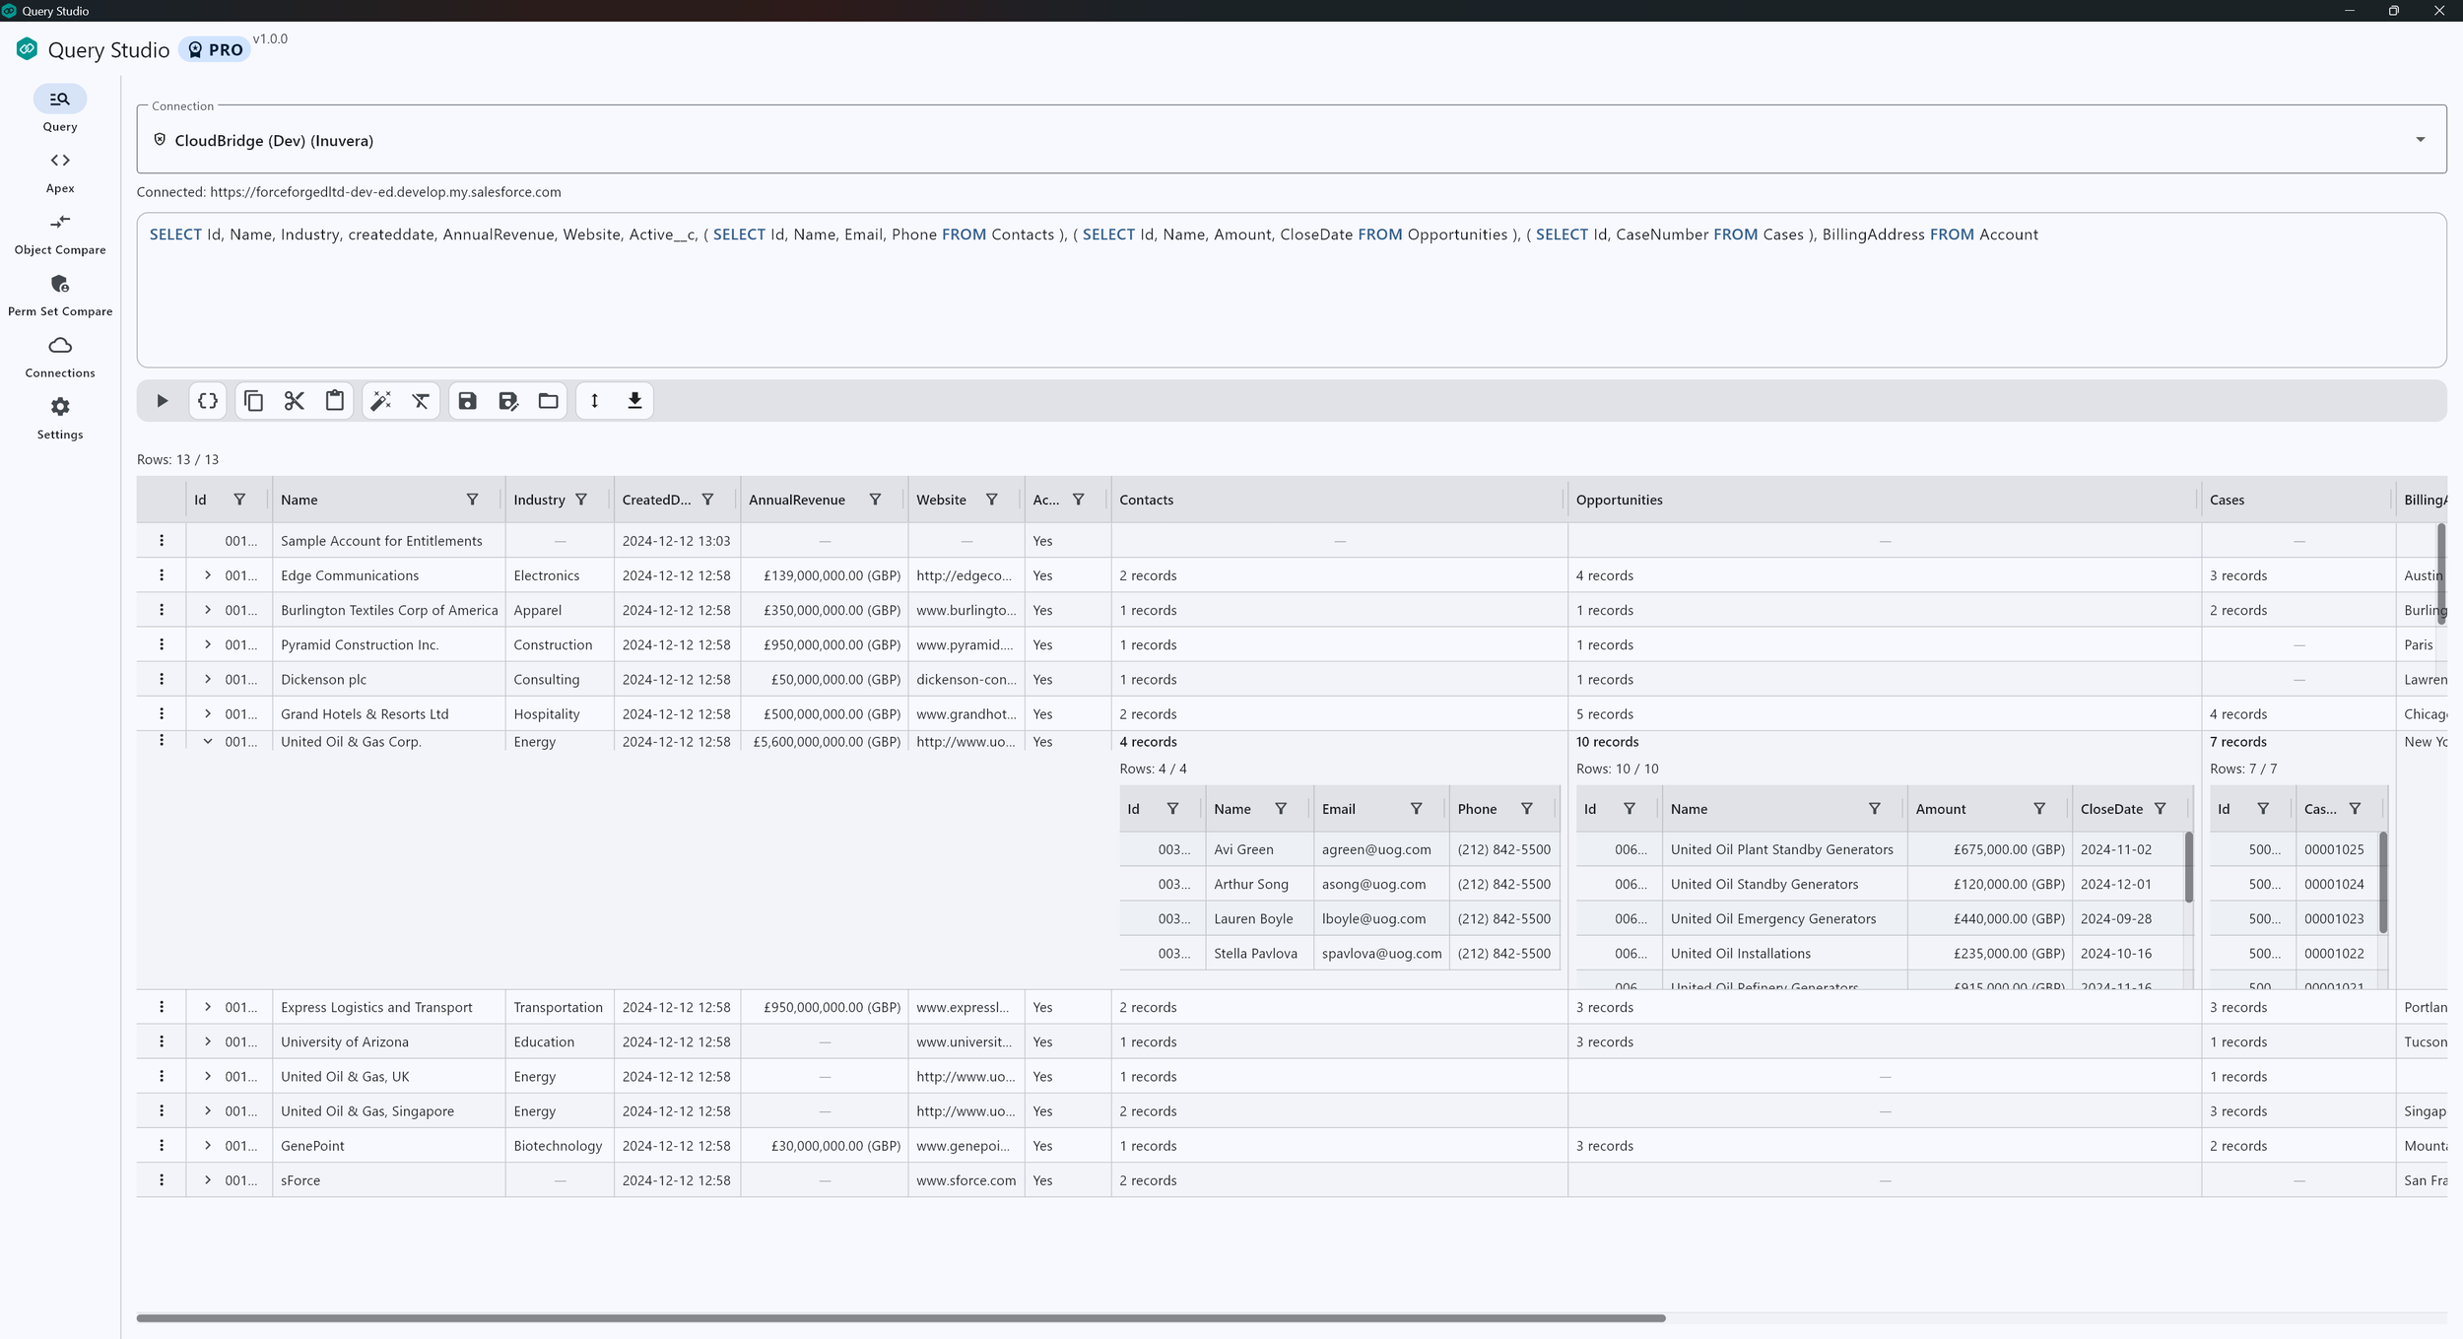
Task: Click the horizontal scrollbar at the bottom
Action: 900,1317
